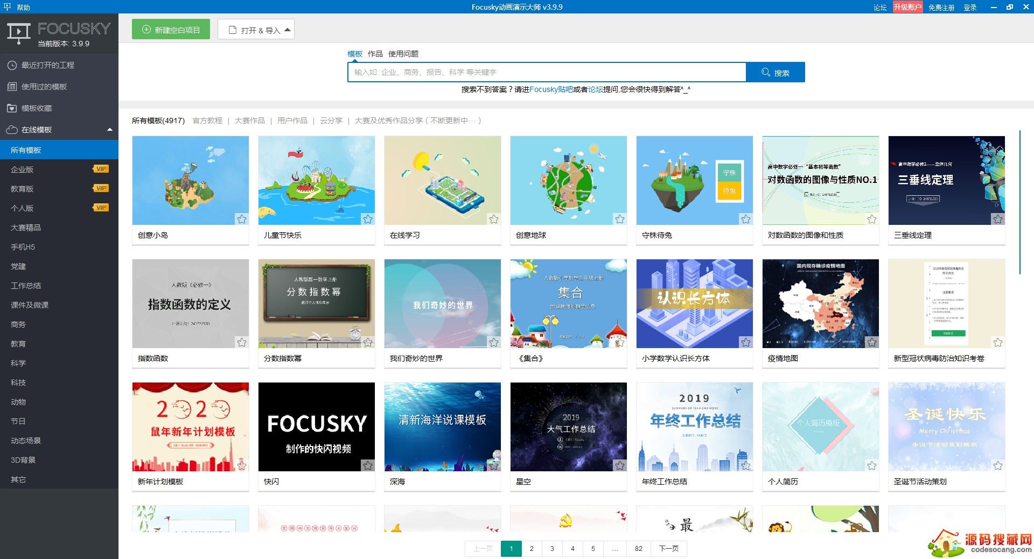The height and width of the screenshot is (559, 1034).
Task: Click the FOCUSKY logo in the sidebar
Action: (58, 33)
